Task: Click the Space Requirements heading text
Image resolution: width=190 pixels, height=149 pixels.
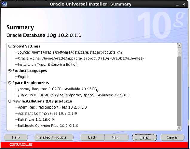Action: coord(31,83)
